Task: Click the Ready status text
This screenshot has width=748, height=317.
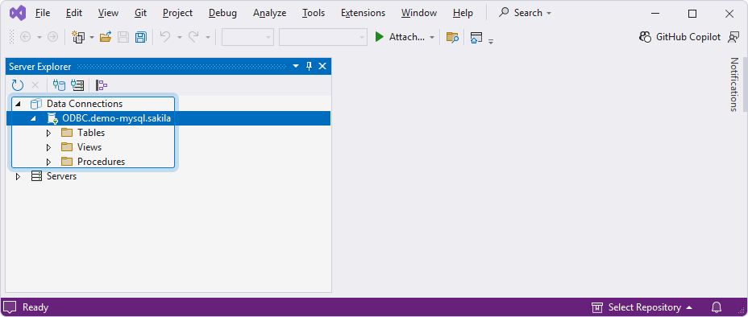Action: [35, 307]
